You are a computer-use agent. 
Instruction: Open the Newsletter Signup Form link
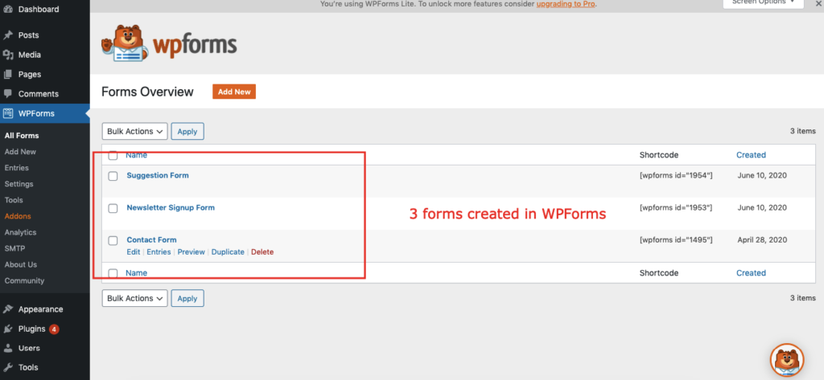[171, 207]
